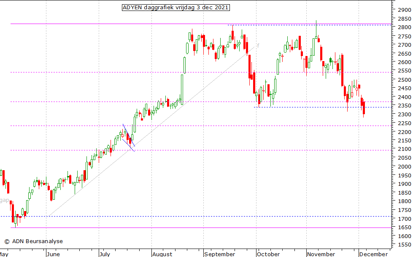The height and width of the screenshot is (257, 413).
Task: Click the 1650 price axis label
Action: 405,228
